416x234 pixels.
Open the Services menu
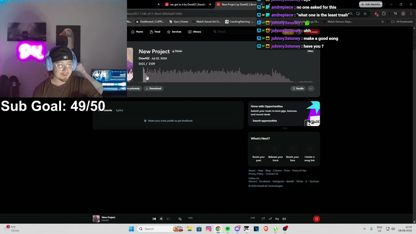coord(174,32)
